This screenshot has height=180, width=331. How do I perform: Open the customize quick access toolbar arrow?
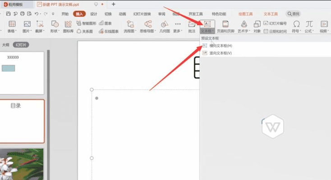click(53, 13)
